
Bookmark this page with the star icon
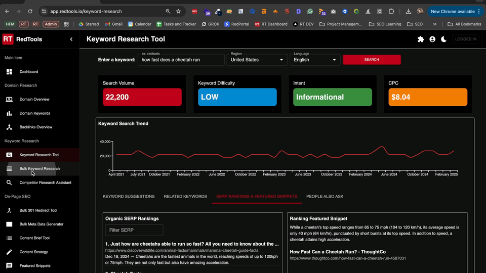[x=178, y=11]
